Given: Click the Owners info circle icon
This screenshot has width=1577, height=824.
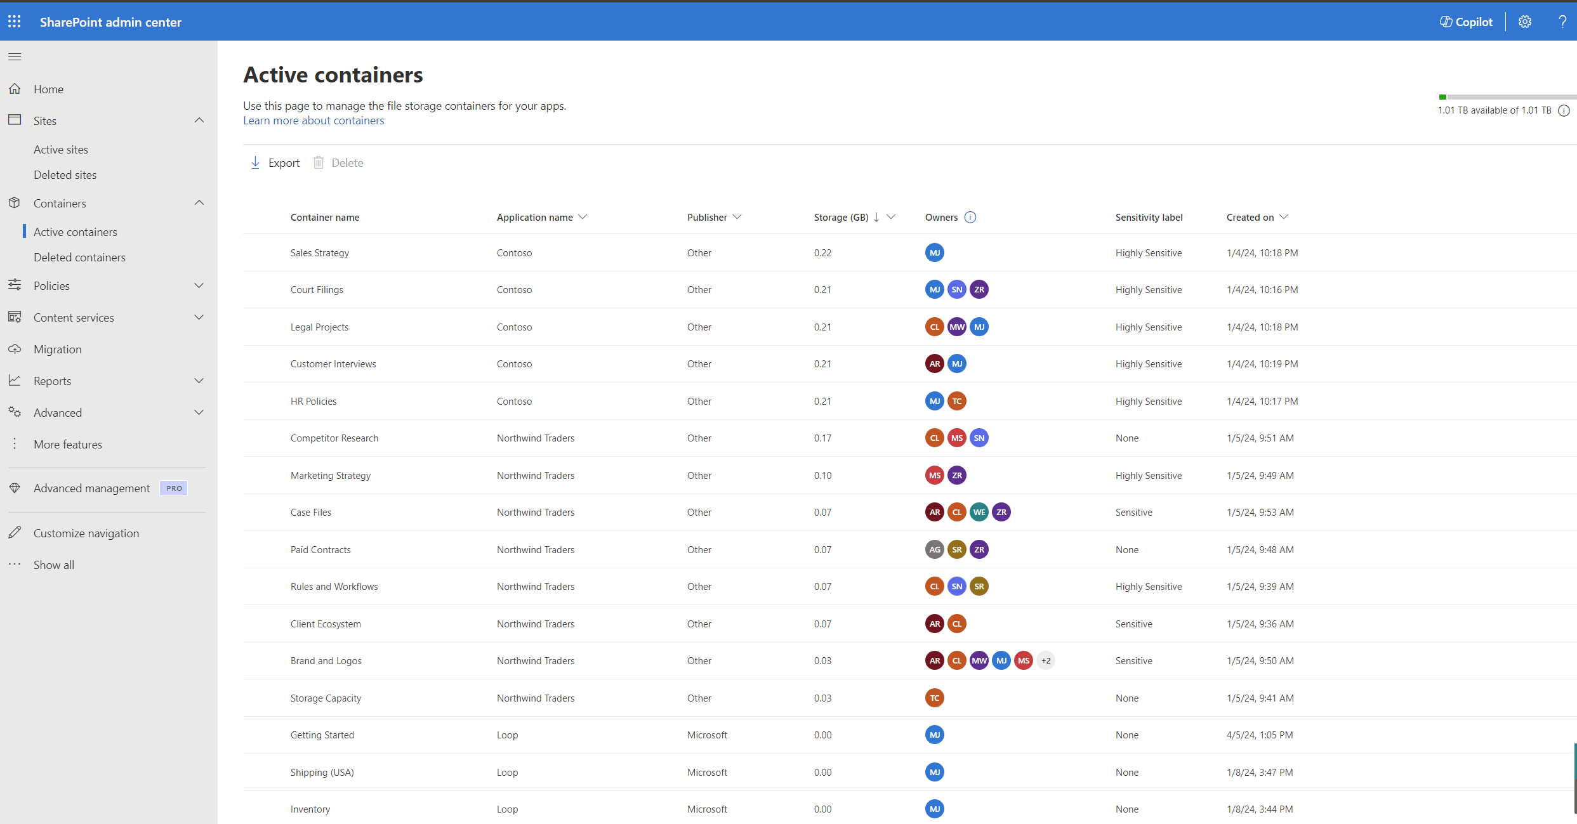Looking at the screenshot, I should click(x=970, y=216).
